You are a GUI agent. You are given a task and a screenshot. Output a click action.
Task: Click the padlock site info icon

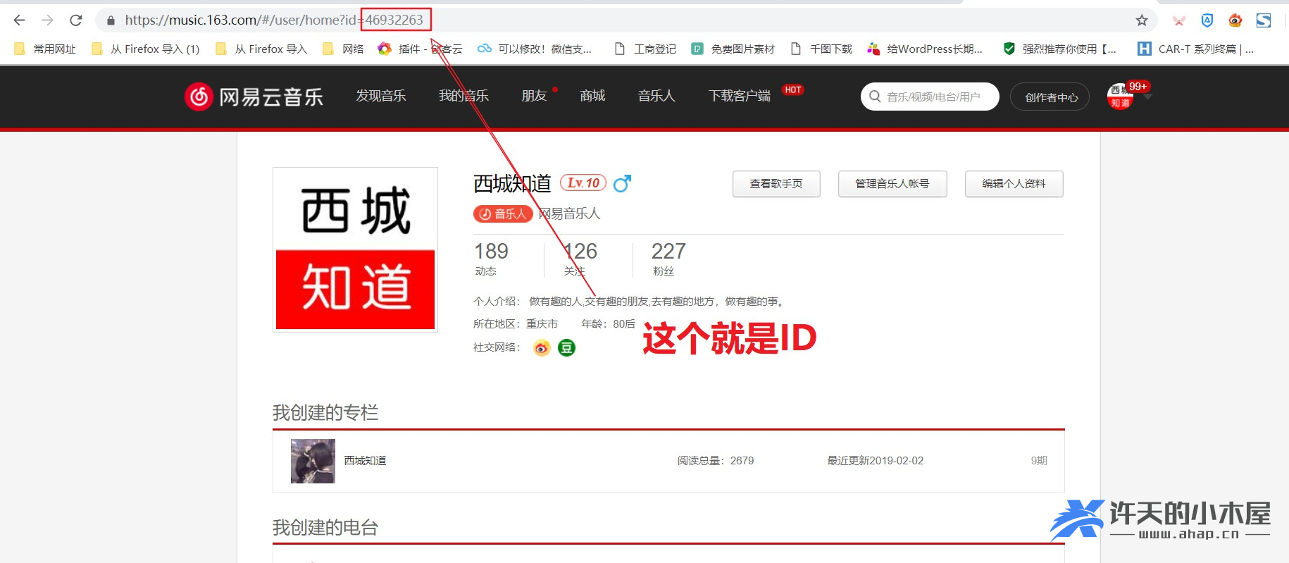(111, 20)
